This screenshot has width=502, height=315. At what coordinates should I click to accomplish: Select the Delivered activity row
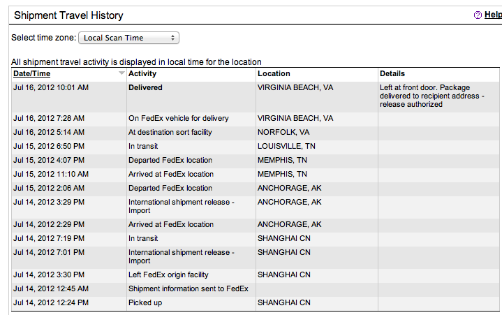click(255, 96)
